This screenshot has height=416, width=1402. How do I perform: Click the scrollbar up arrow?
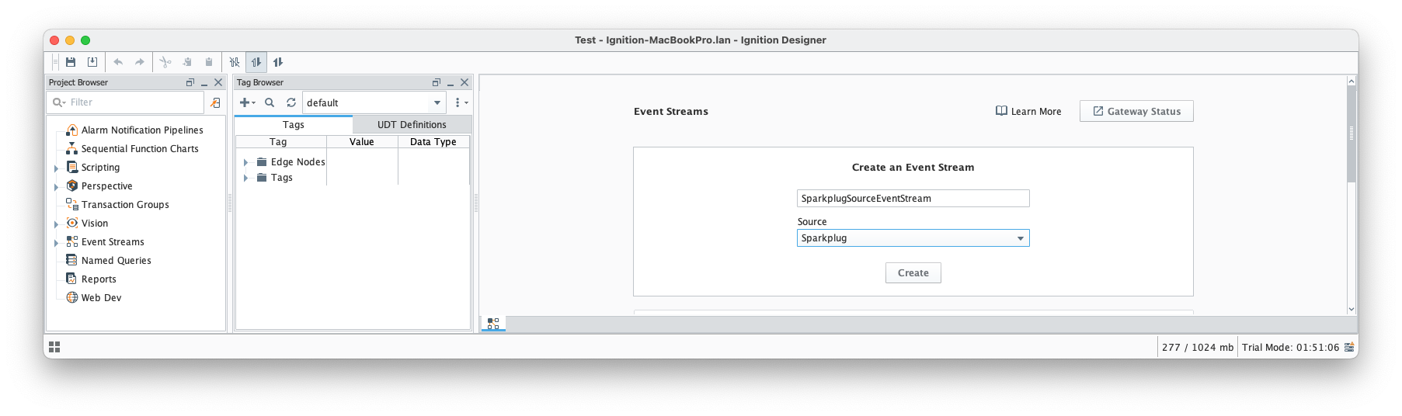click(1352, 81)
